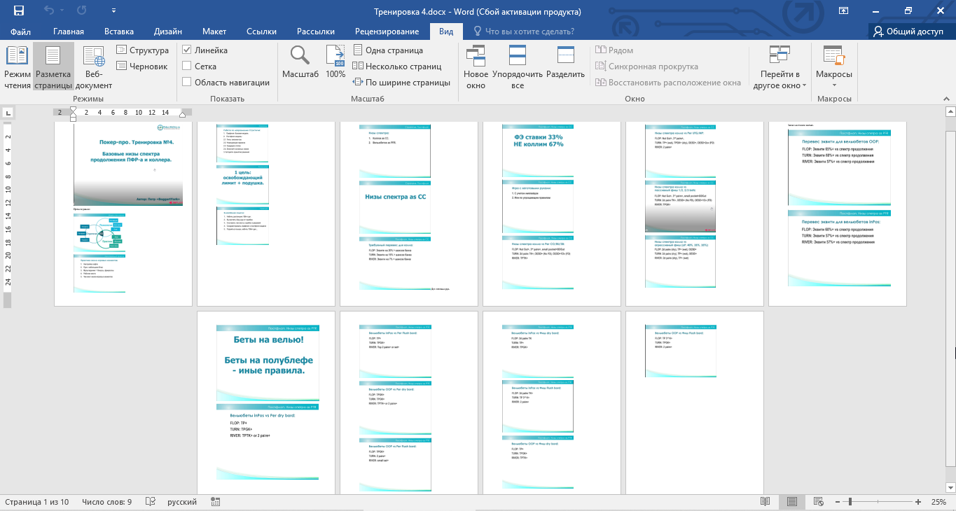Open the Review (Рецензирование) tab
Viewport: 956px width, 511px height.
pos(387,31)
